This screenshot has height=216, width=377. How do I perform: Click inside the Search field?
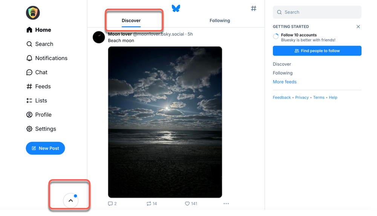point(320,12)
